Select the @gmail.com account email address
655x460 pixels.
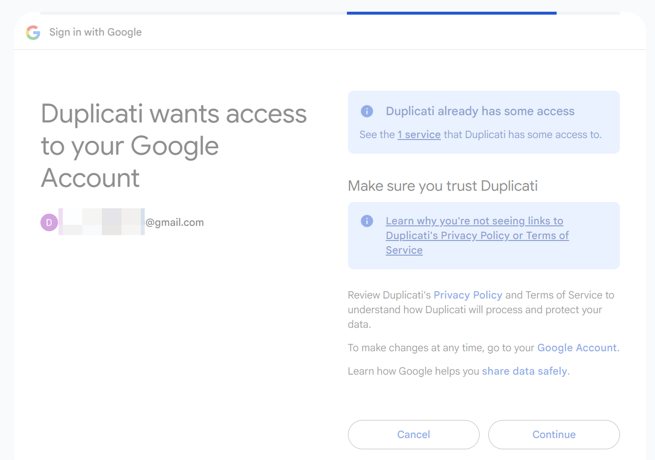point(131,222)
